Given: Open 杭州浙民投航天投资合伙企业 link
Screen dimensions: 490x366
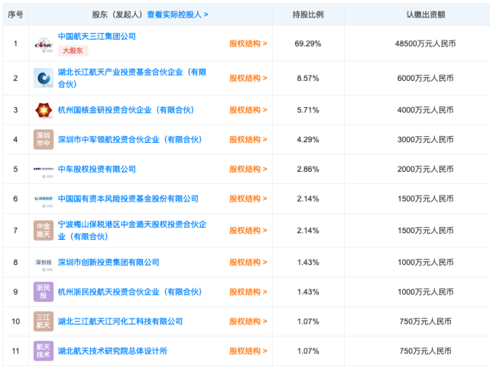Looking at the screenshot, I should click(130, 292).
